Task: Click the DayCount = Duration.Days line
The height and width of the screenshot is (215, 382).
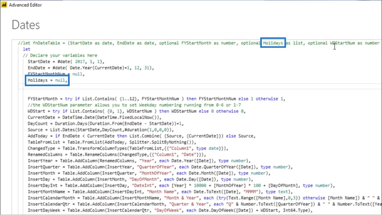Action: pyautogui.click(x=106, y=124)
